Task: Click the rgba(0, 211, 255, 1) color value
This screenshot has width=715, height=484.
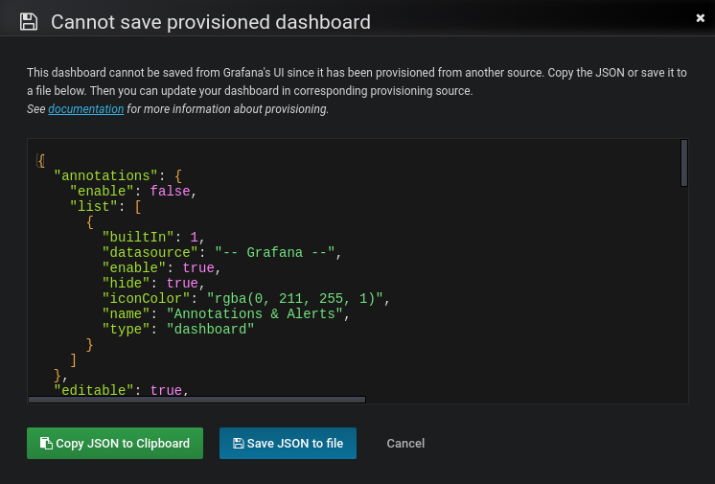Action: (290, 299)
